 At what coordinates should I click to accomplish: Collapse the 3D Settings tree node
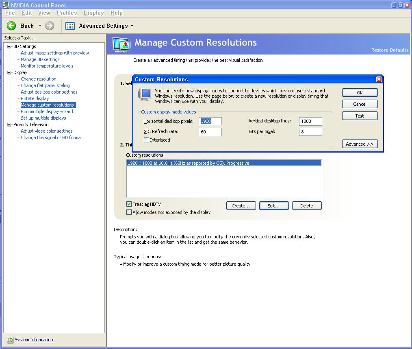point(9,46)
